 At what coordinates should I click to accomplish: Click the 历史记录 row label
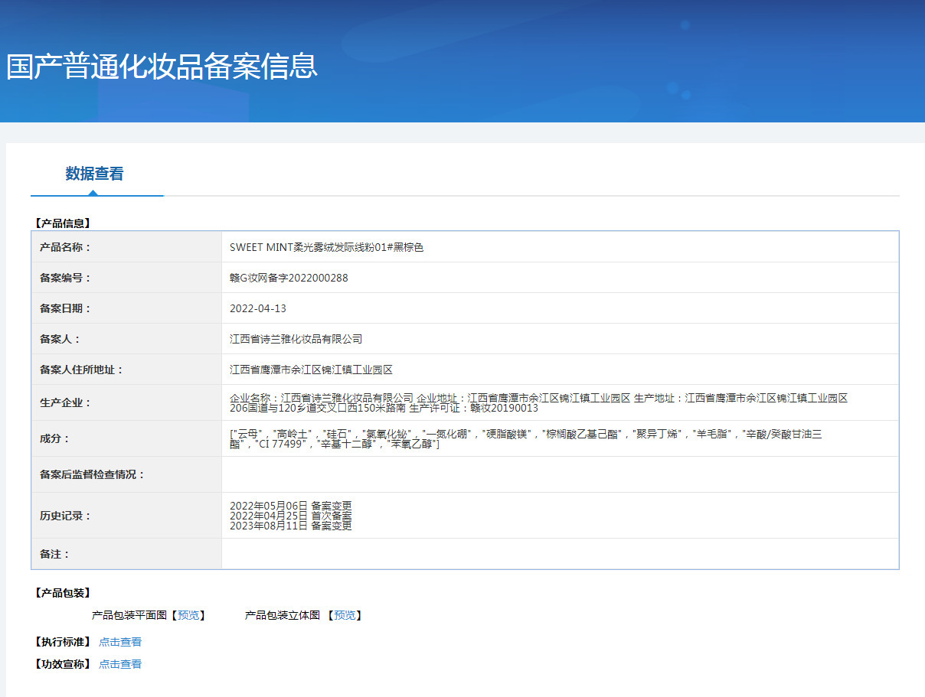pyautogui.click(x=65, y=516)
